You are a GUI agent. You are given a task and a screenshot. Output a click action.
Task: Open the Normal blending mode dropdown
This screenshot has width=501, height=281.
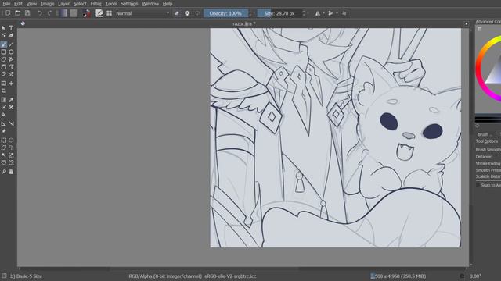point(142,13)
